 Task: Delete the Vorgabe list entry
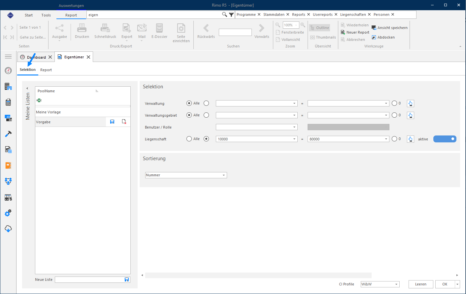pos(124,122)
